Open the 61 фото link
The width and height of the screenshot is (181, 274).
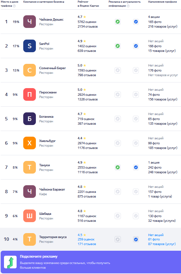(x=154, y=239)
